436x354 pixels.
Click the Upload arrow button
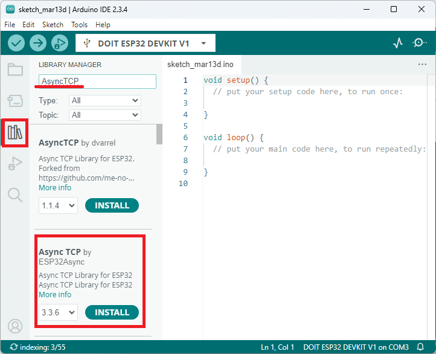[38, 43]
